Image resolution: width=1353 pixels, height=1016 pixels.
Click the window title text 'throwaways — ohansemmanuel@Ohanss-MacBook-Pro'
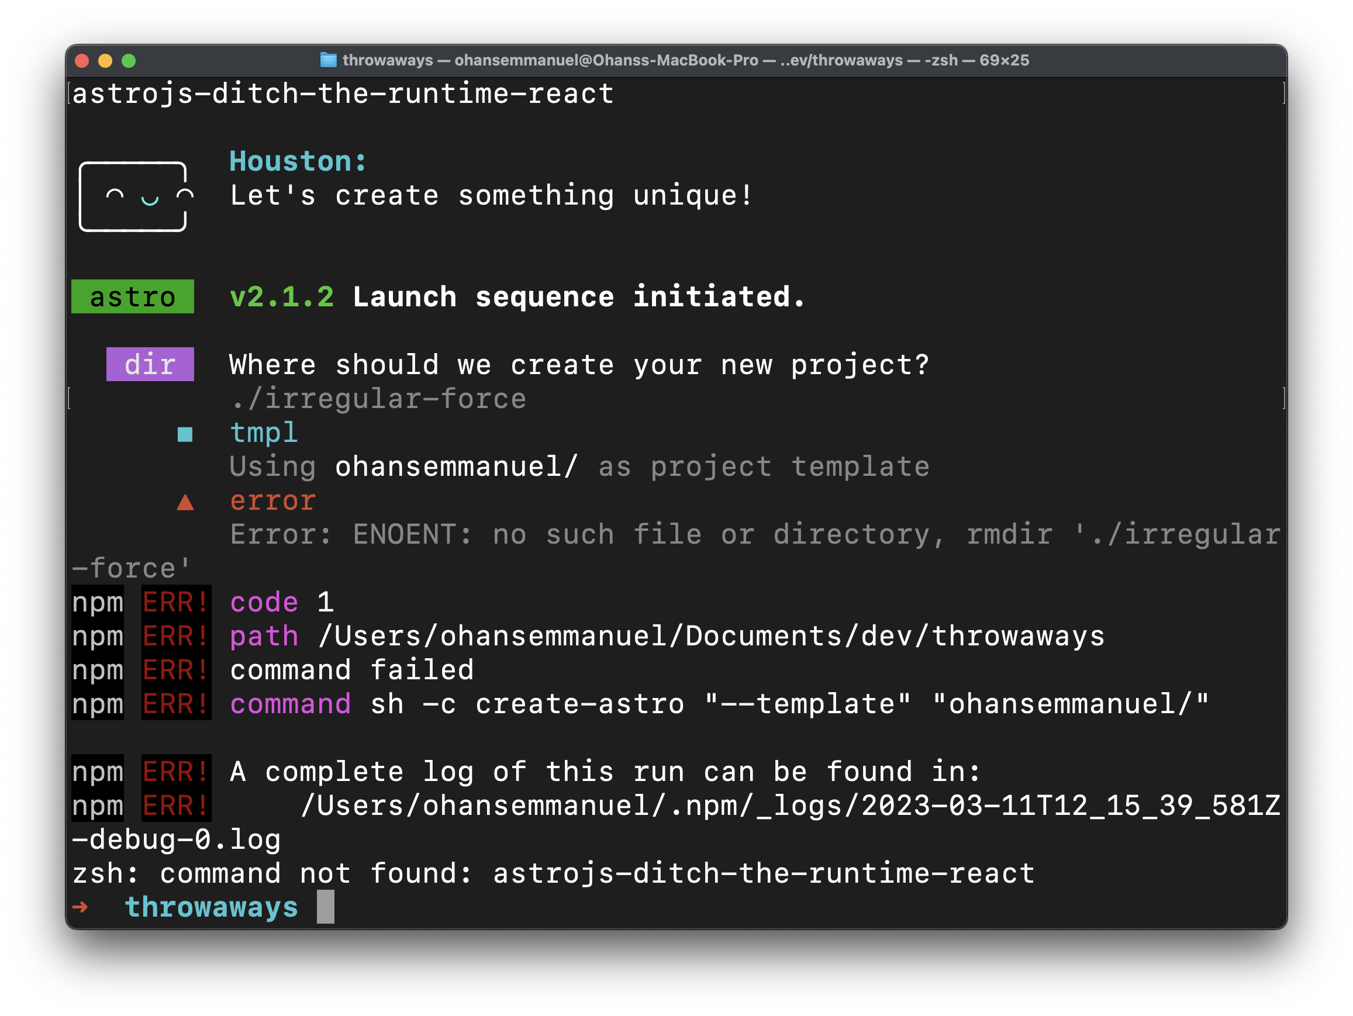(551, 60)
